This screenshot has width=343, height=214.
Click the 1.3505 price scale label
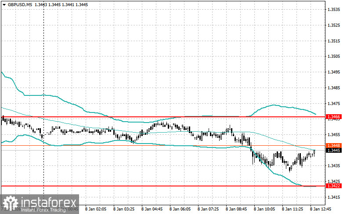333,56
